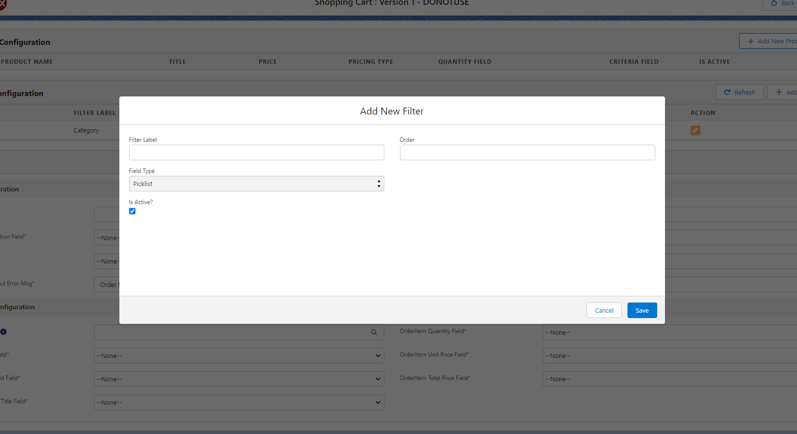This screenshot has width=797, height=434.
Task: Open the Field Type picklist dropdown
Action: click(256, 184)
